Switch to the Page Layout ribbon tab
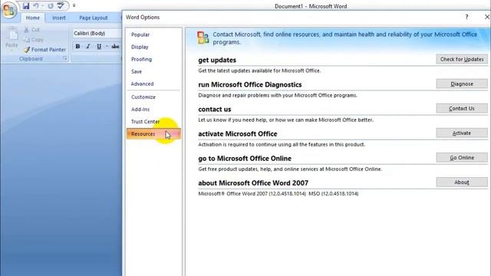 pos(94,18)
